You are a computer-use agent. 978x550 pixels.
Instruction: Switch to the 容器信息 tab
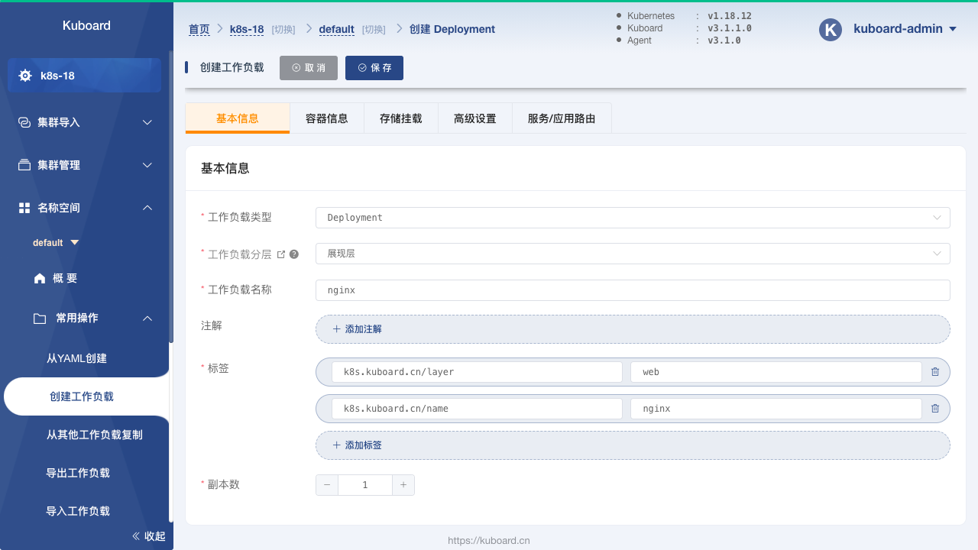(x=327, y=118)
